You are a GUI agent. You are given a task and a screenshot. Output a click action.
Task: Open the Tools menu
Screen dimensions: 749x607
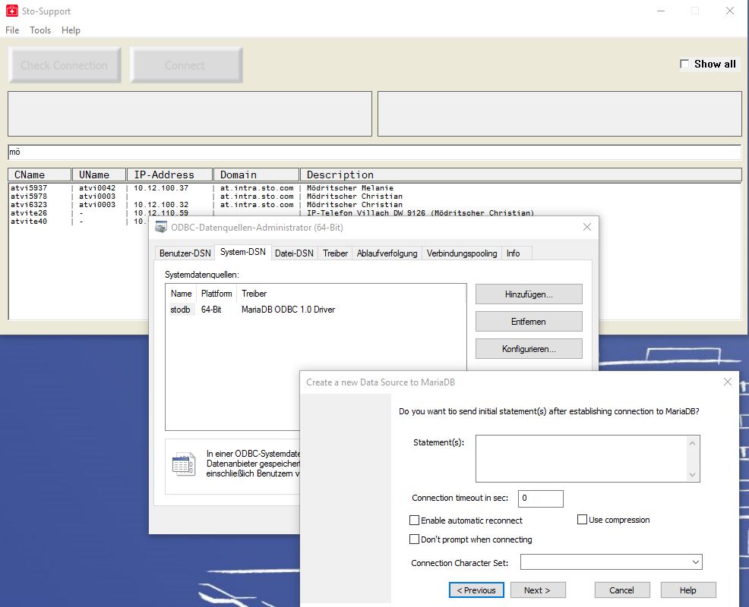[x=40, y=30]
